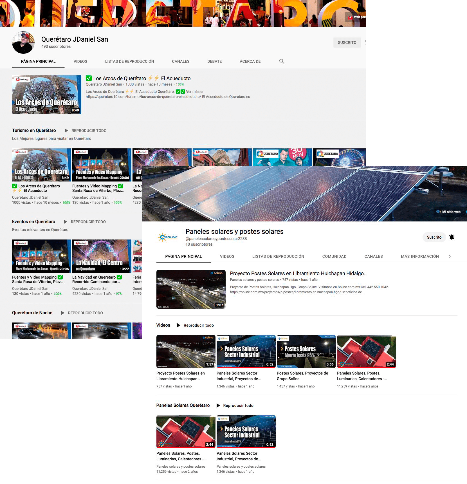Click the SUSCRITO button on Querétaro JDaniel San
467x484 pixels.
(347, 42)
